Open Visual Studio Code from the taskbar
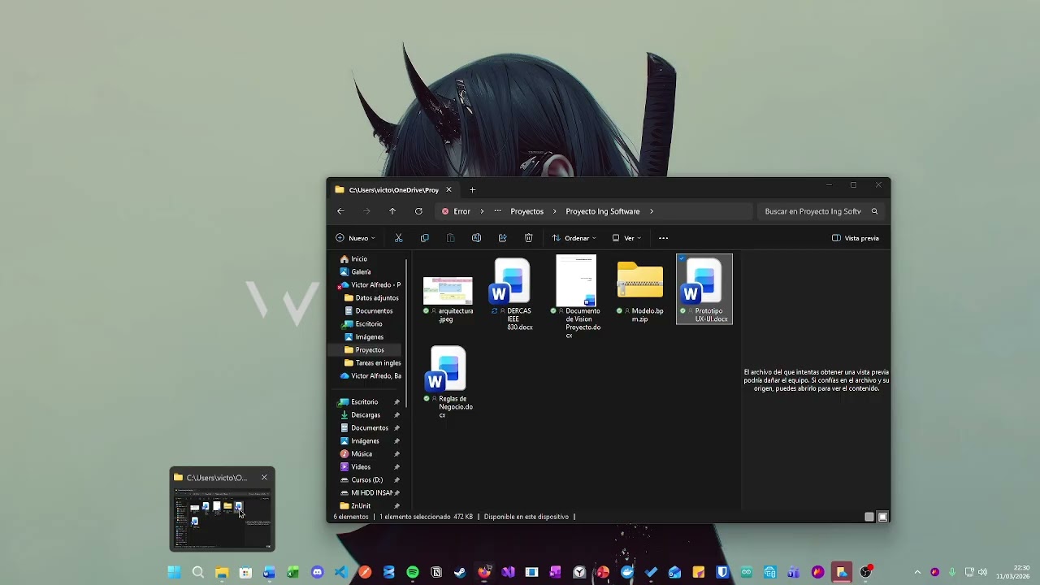The width and height of the screenshot is (1040, 585). click(x=341, y=573)
